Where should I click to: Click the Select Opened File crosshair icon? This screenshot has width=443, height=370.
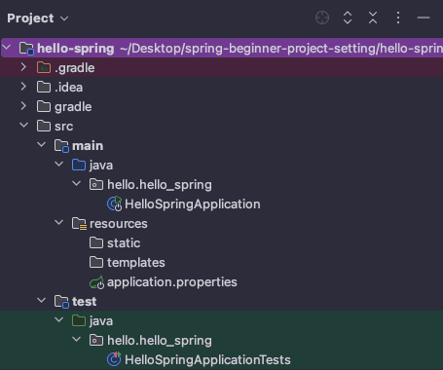tap(322, 18)
